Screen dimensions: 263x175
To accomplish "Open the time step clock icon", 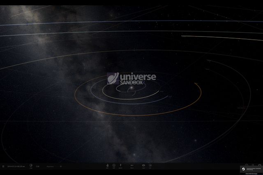I will point(31,166).
